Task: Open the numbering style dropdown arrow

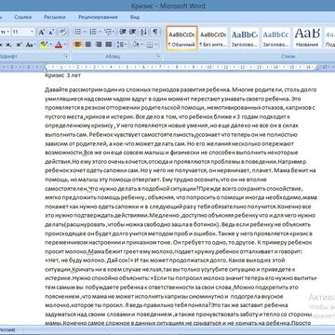Action: (x=100, y=32)
